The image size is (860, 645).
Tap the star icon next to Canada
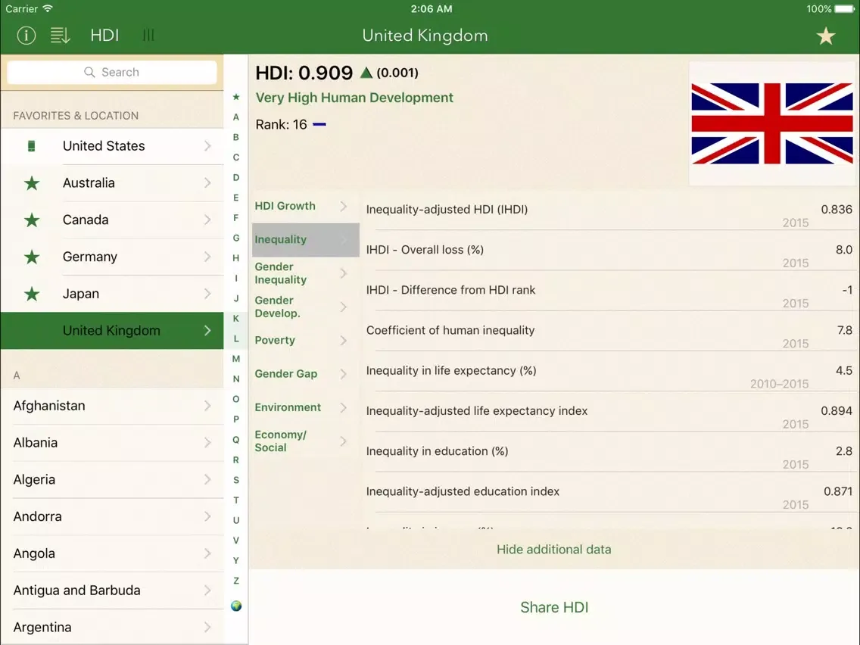(x=32, y=220)
